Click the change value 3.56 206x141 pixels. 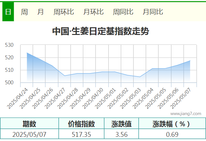pos(121,135)
